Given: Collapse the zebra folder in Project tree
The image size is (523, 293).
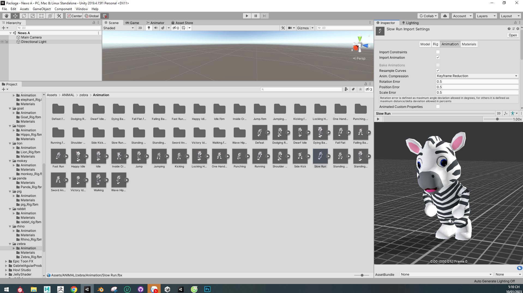Looking at the screenshot, I should tap(10, 244).
